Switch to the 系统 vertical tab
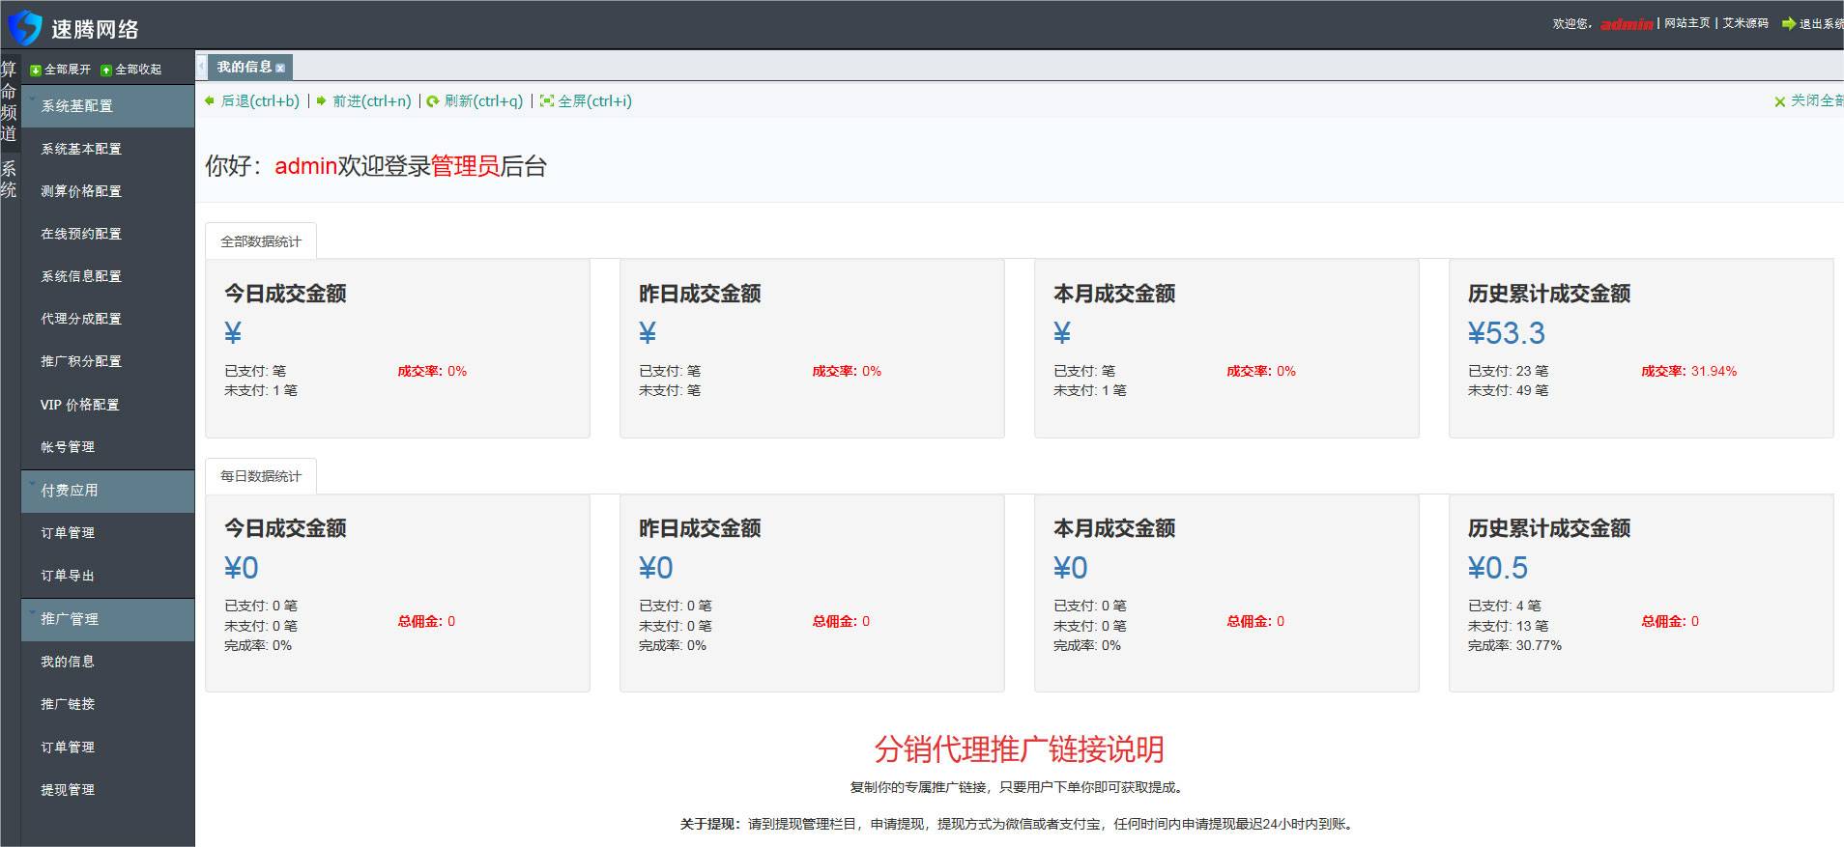Viewport: 1844px width, 847px height. click(9, 180)
